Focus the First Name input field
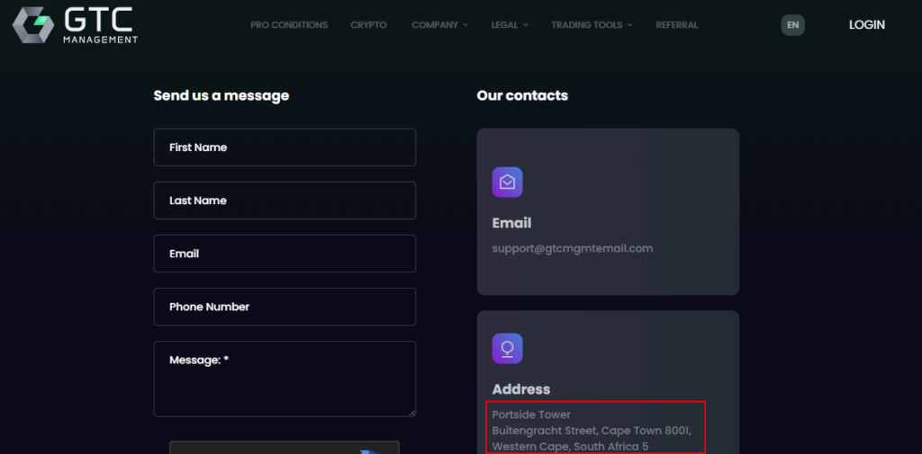922x454 pixels. (285, 147)
